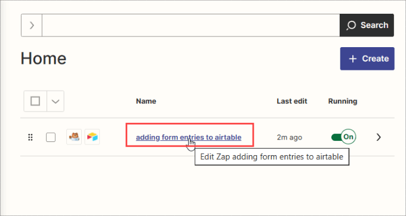Click the 'Edit Zap adding form entries' tooltip
The height and width of the screenshot is (216, 406).
pos(272,157)
